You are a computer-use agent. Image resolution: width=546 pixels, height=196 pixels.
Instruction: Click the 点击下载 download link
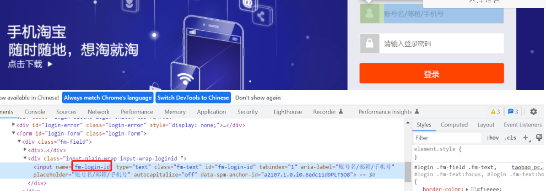coord(25,64)
